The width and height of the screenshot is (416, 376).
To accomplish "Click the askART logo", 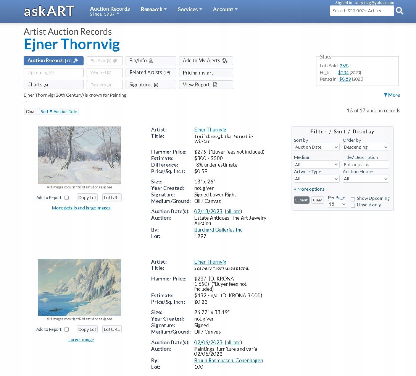I will pyautogui.click(x=49, y=11).
